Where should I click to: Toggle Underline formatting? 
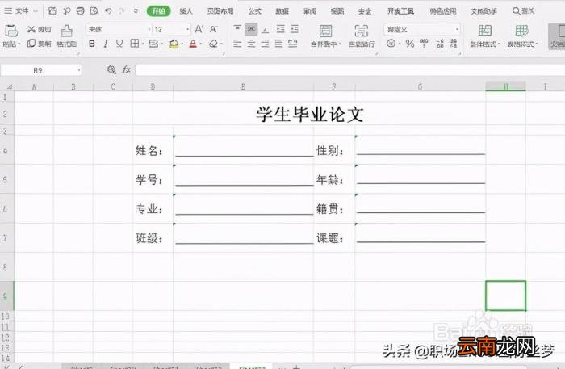(119, 44)
